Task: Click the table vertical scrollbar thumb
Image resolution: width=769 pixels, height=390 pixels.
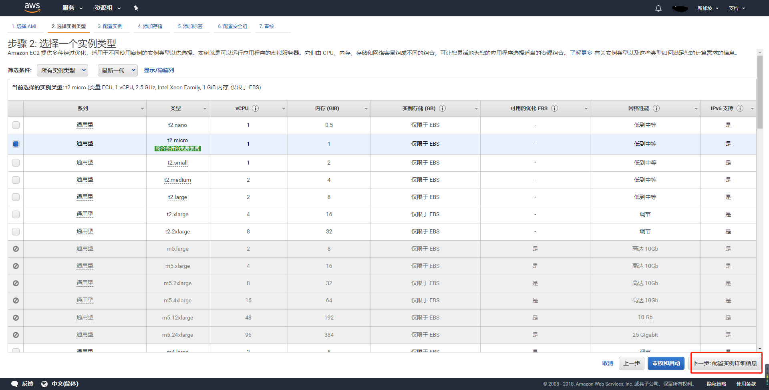Action: click(760, 92)
